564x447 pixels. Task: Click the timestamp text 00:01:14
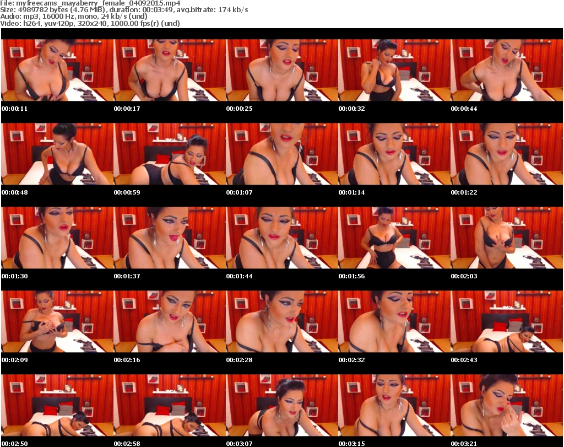351,192
